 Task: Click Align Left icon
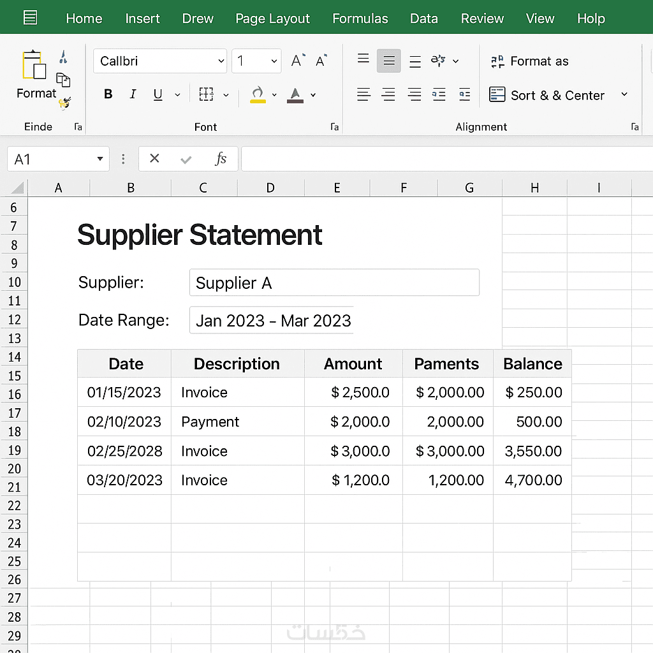tap(363, 94)
